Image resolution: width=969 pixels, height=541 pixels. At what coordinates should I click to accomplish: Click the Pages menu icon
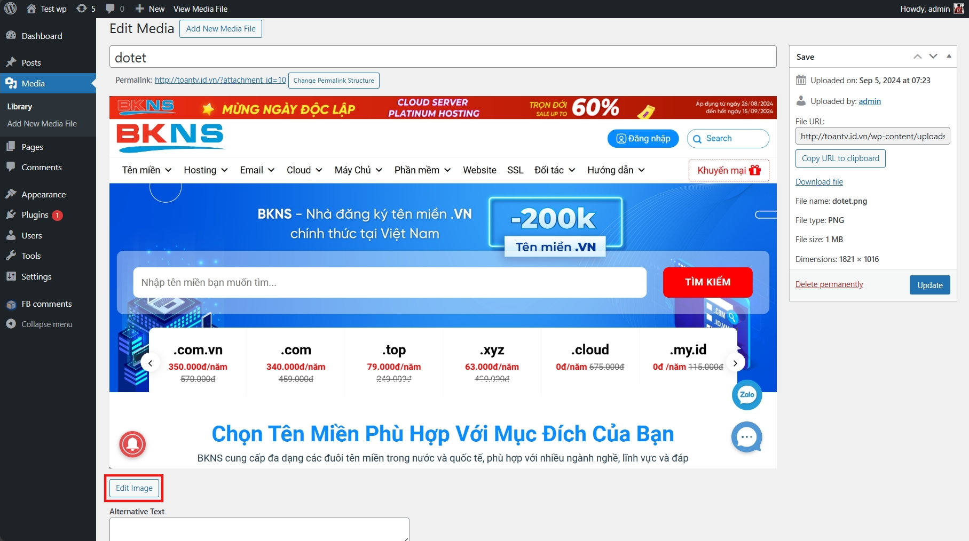(x=11, y=146)
